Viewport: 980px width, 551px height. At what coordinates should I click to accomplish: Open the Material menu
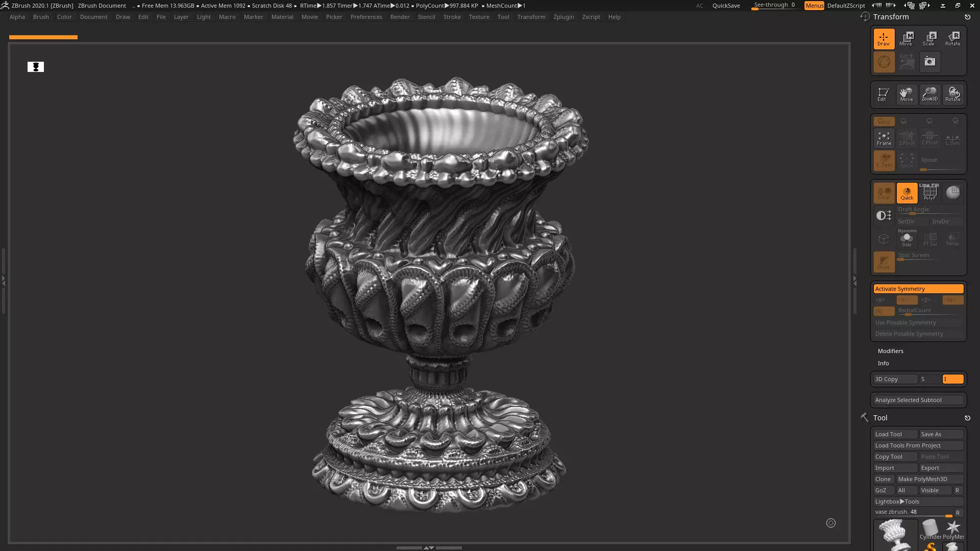(x=282, y=17)
